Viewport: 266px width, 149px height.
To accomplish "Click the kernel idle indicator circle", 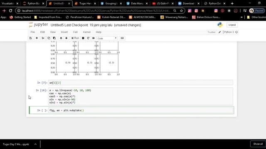I will point(236,32).
